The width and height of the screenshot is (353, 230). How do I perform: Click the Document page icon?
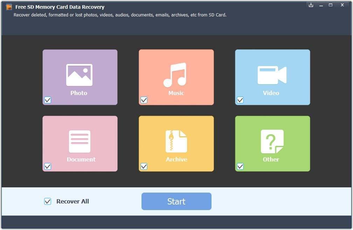coord(80,142)
